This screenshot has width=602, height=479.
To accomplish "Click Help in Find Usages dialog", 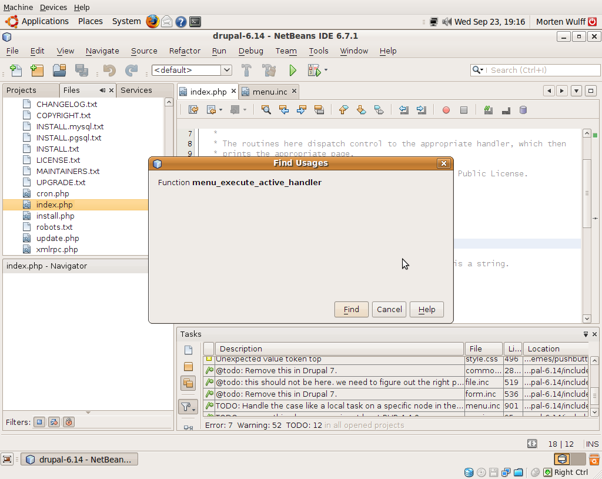I will coord(427,309).
